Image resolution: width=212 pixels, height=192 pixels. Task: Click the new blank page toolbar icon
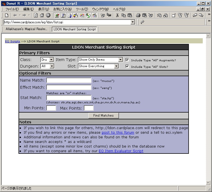[7, 15]
